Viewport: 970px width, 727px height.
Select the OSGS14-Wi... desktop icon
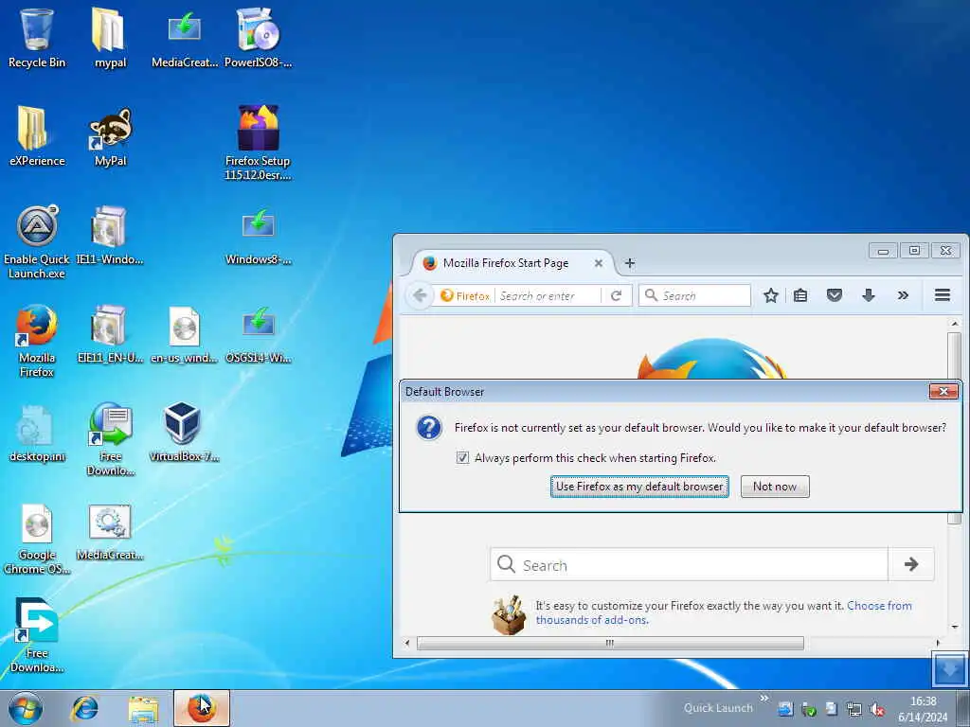pos(258,334)
